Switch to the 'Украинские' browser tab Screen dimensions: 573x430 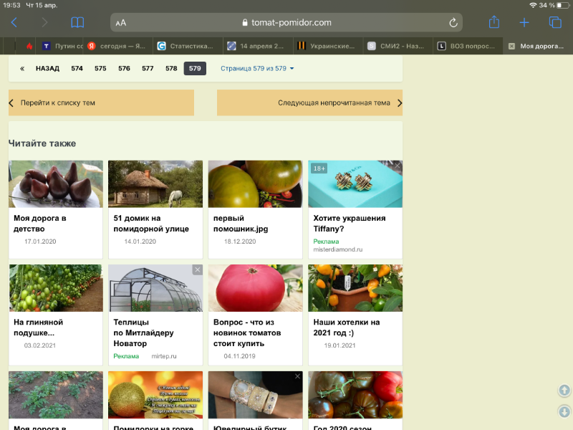(327, 46)
